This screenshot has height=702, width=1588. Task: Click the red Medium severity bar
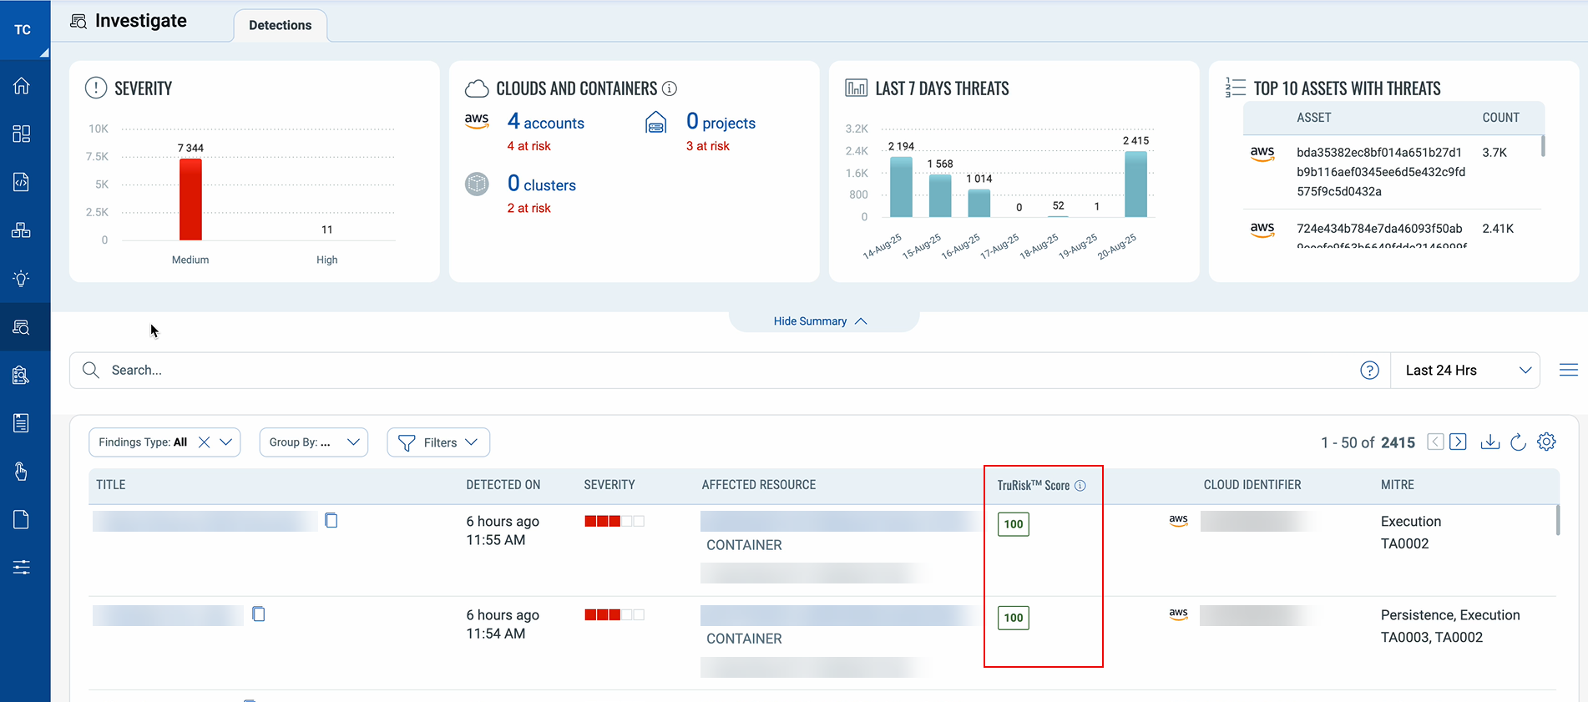[190, 199]
